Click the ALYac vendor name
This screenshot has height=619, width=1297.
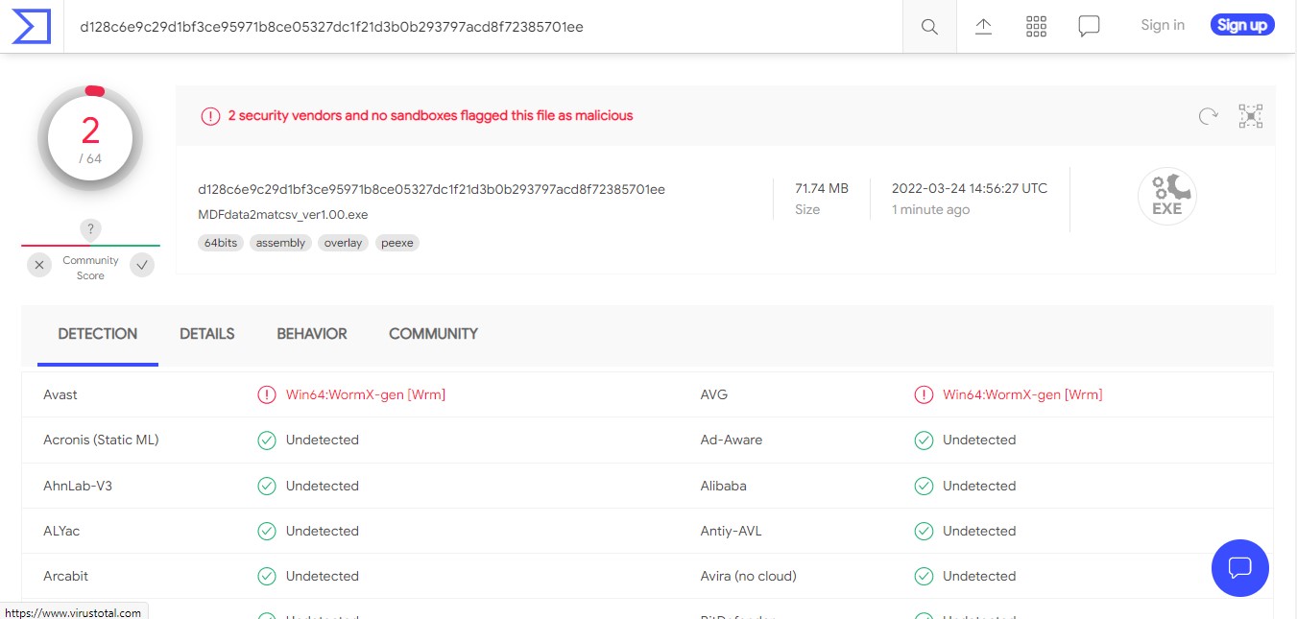61,531
